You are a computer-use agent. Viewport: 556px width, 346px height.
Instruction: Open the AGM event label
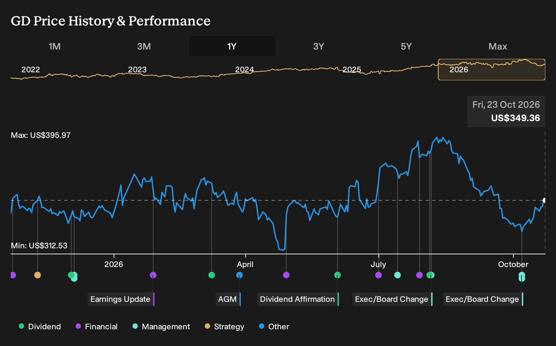pyautogui.click(x=228, y=299)
